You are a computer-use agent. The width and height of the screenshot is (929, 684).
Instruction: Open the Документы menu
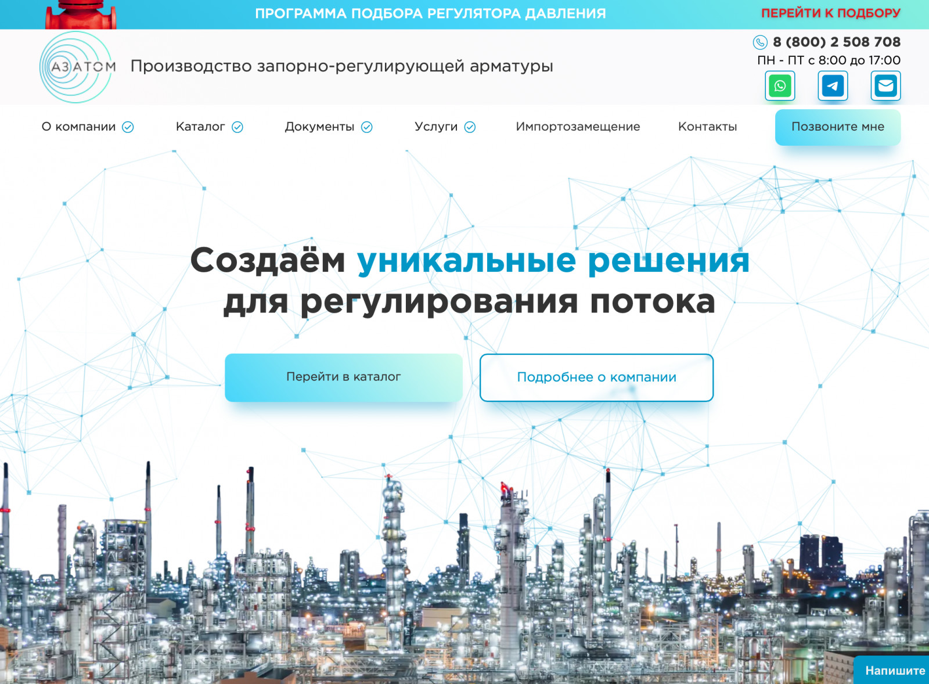coord(319,127)
